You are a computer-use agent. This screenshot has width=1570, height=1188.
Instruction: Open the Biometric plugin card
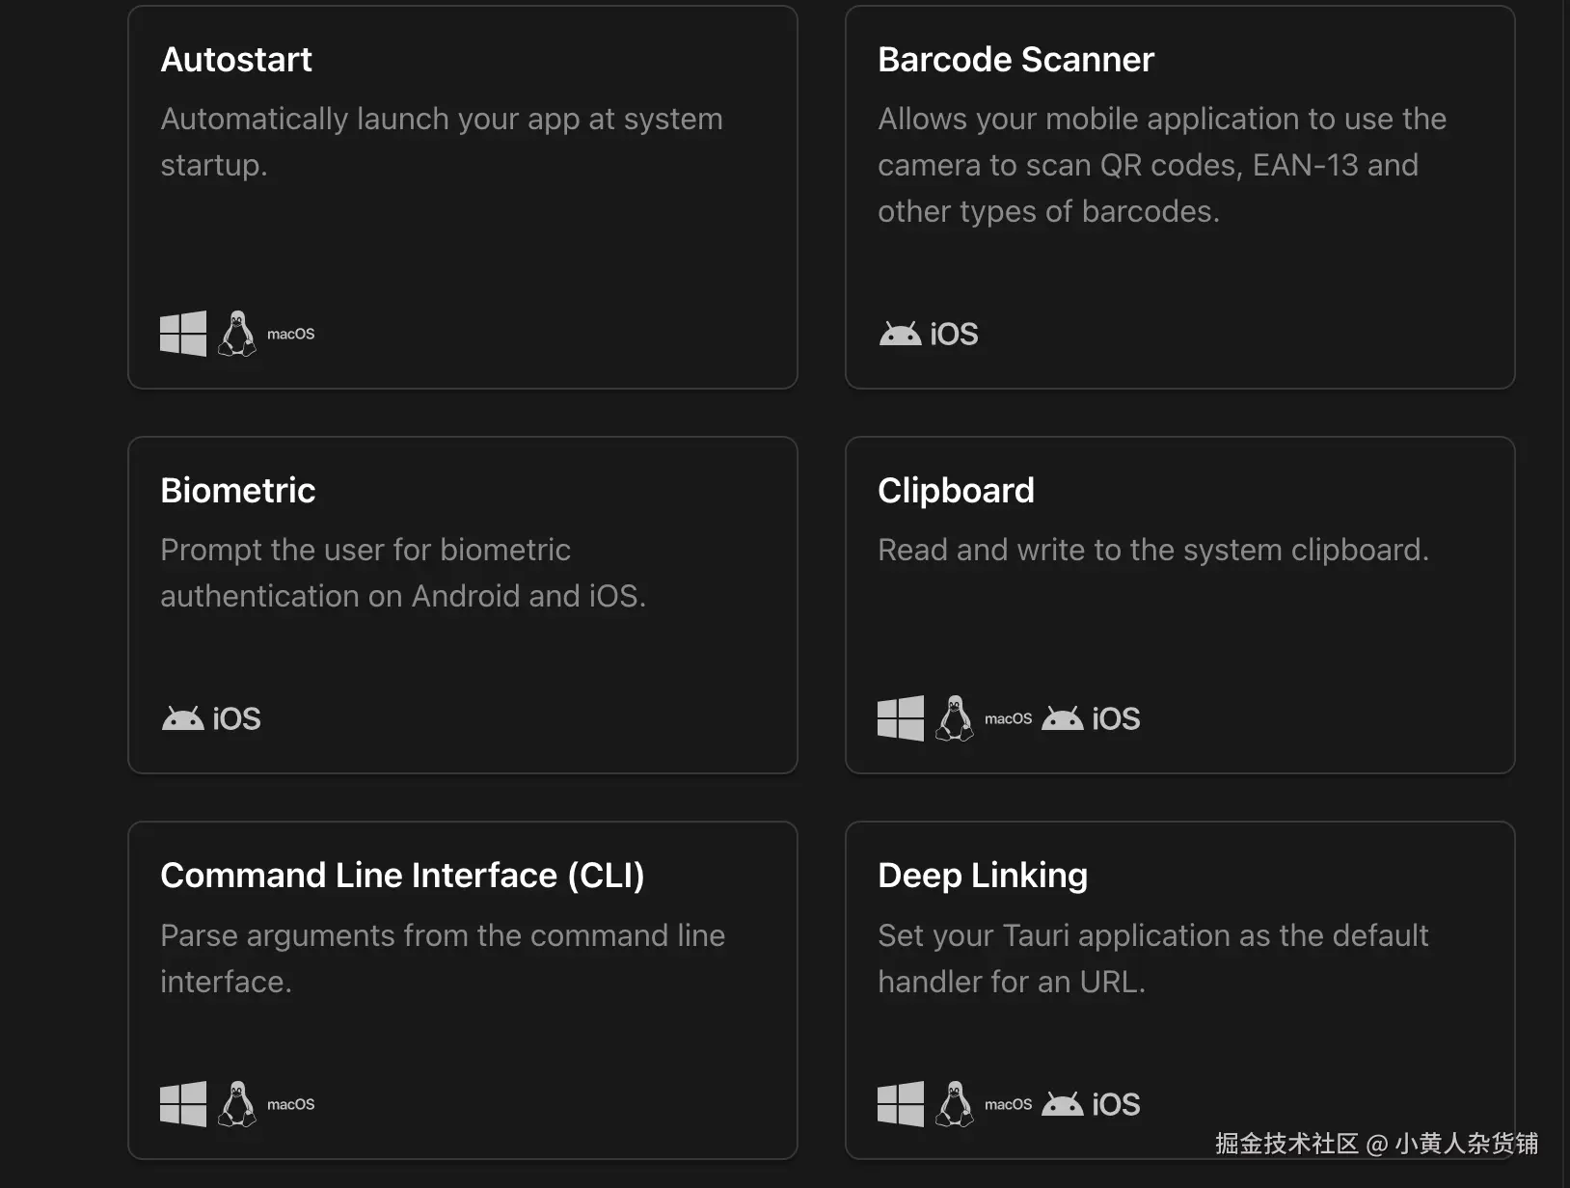pyautogui.click(x=462, y=604)
